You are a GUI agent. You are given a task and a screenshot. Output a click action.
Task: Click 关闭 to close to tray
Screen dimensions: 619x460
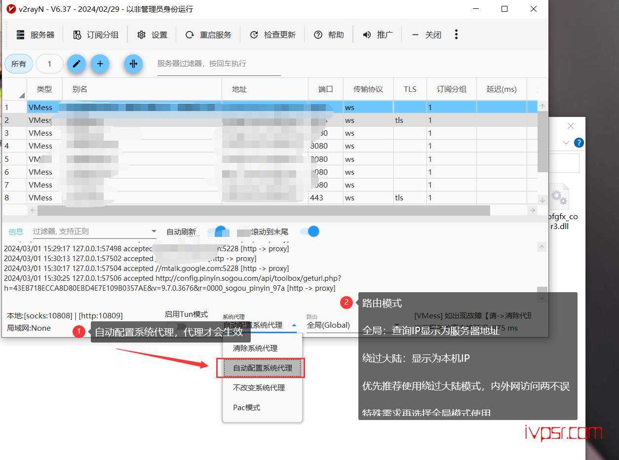427,35
